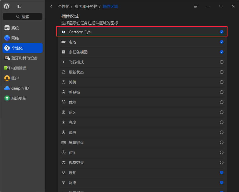The width and height of the screenshot is (239, 192).
Task: Click the screenshot (截图) icon
Action: 64,102
